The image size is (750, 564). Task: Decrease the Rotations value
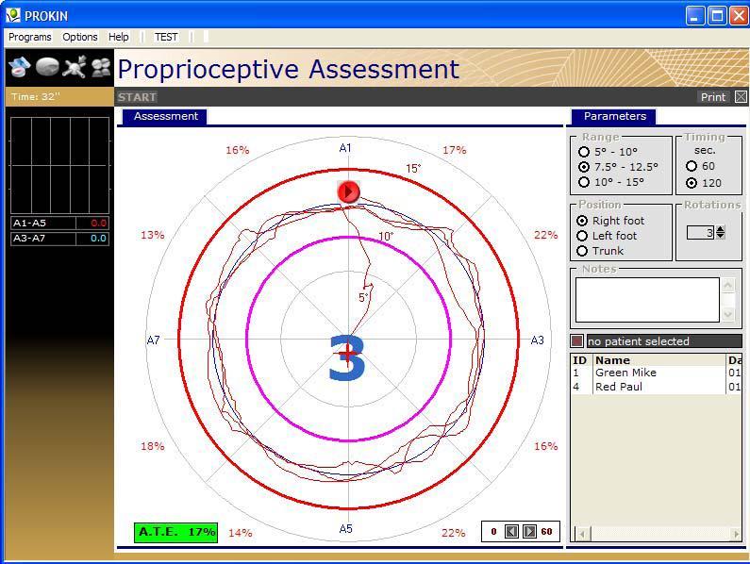pos(720,236)
